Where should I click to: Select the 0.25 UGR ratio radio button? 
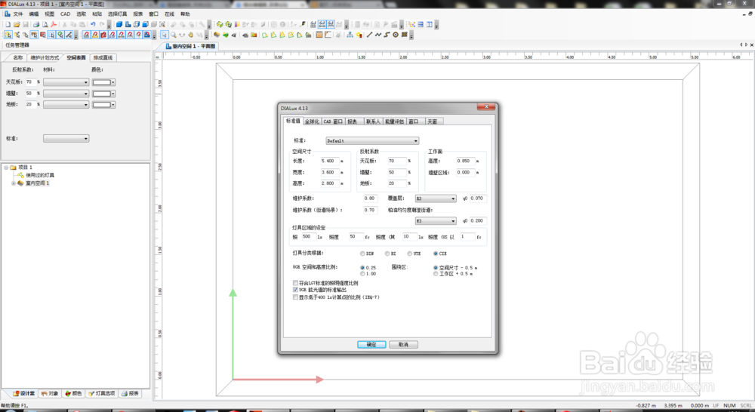362,268
